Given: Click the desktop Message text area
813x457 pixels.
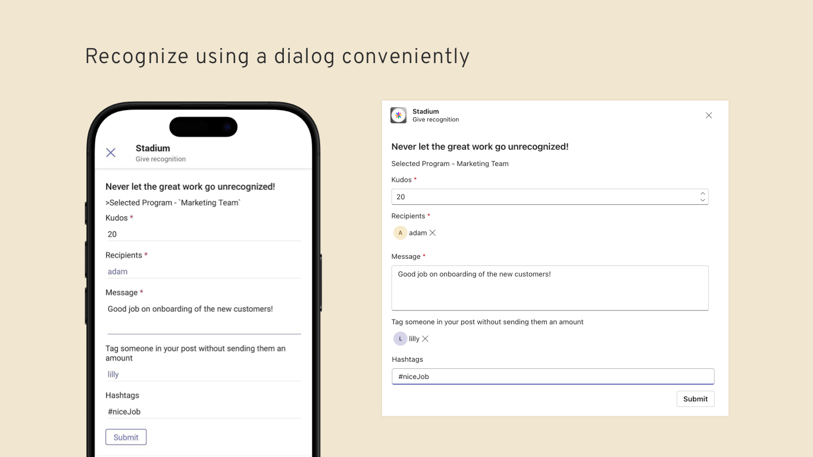Looking at the screenshot, I should (549, 288).
